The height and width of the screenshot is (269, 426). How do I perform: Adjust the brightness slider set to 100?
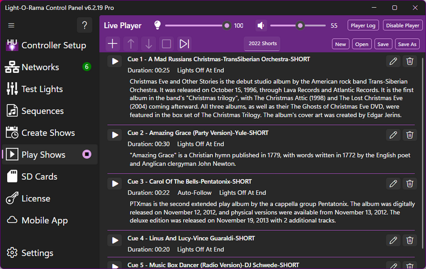(x=198, y=25)
